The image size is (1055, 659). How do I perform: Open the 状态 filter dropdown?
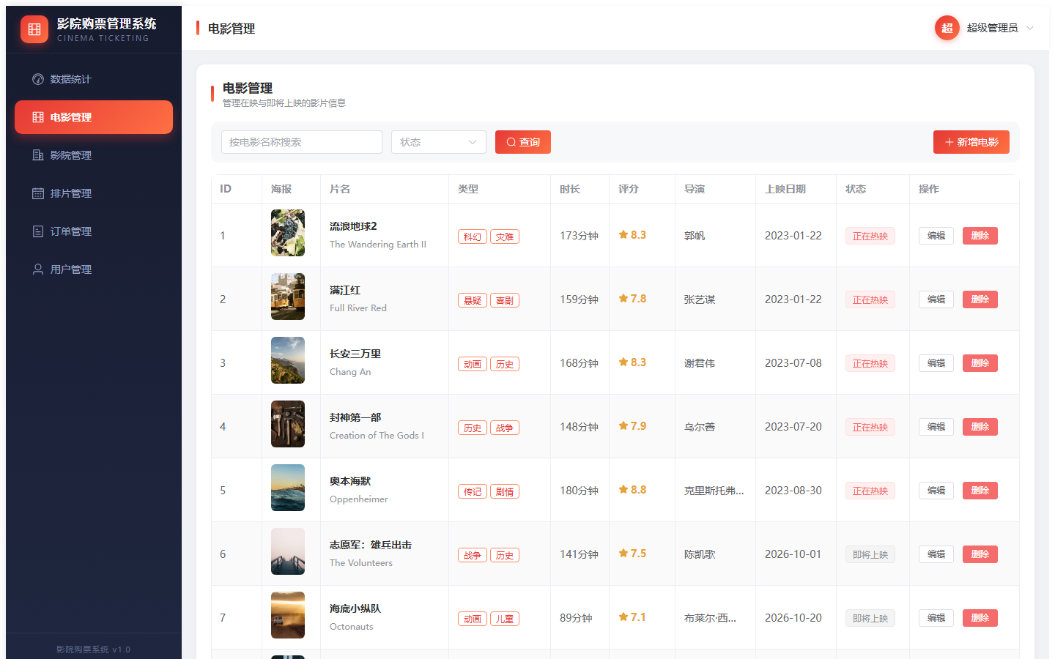(439, 142)
